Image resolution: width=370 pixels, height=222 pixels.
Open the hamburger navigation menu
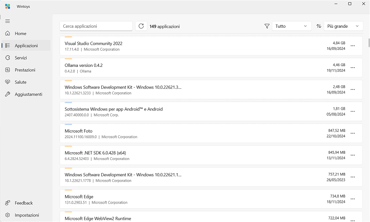click(x=7, y=21)
